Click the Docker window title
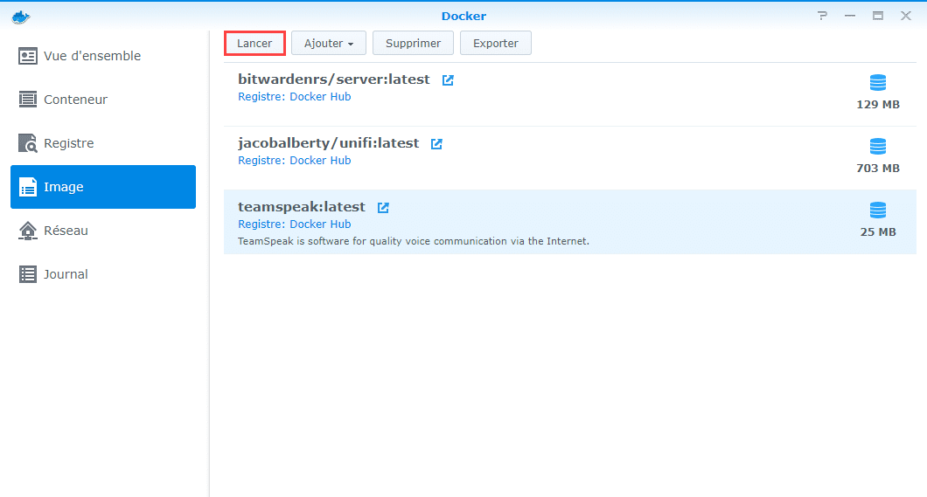This screenshot has height=497, width=927. click(x=463, y=16)
